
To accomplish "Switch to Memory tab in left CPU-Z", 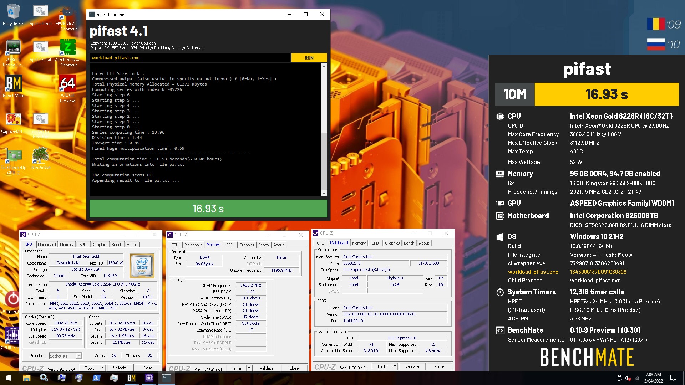I will tap(67, 245).
